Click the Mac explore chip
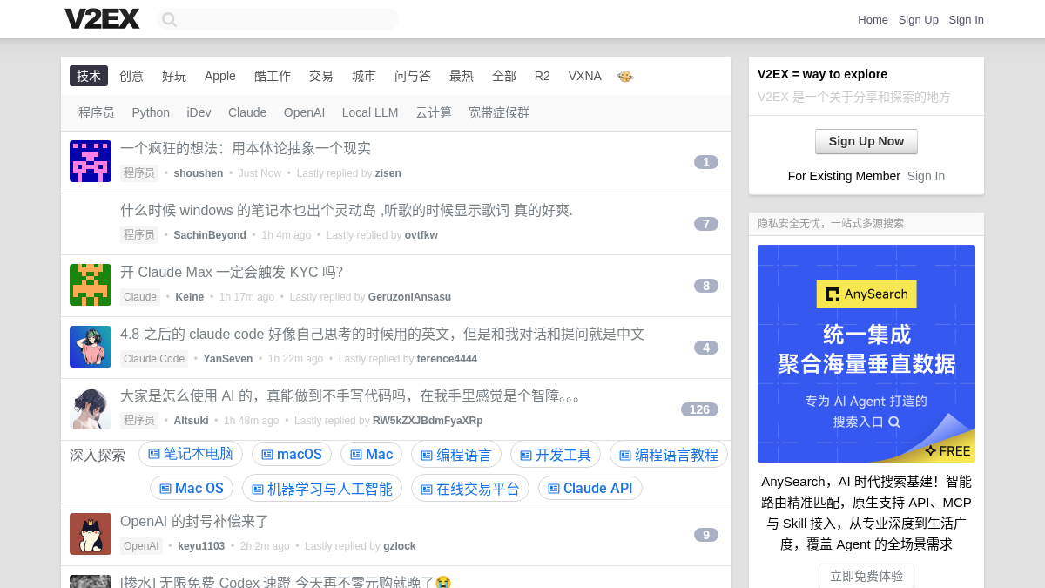Screen dimensions: 1045x588 click(371, 454)
